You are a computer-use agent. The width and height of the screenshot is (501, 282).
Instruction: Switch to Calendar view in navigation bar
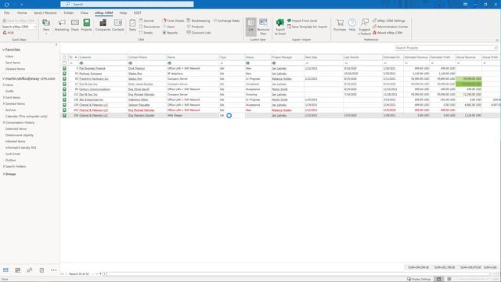(x=17, y=270)
